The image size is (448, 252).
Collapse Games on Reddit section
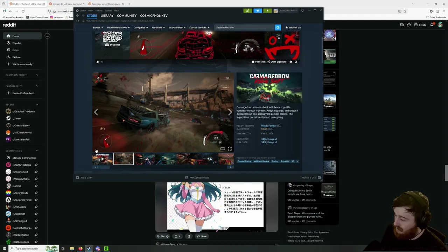pos(37,75)
